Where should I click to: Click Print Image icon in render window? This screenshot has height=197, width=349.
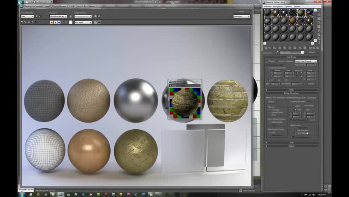[x=33, y=22]
